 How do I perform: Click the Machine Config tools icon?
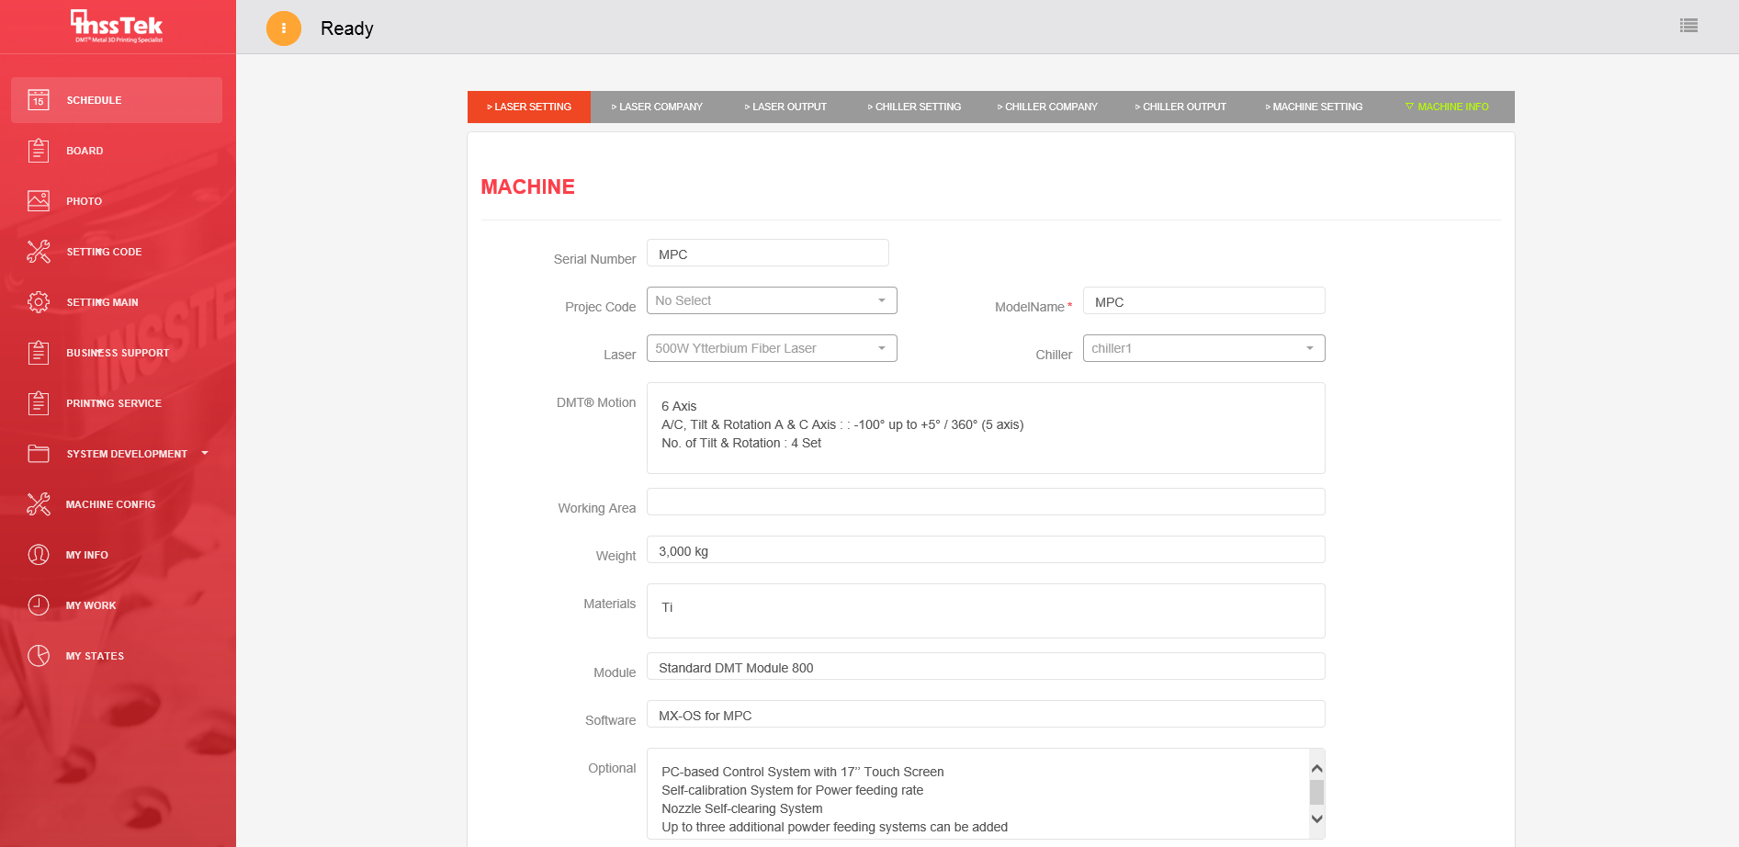point(39,504)
